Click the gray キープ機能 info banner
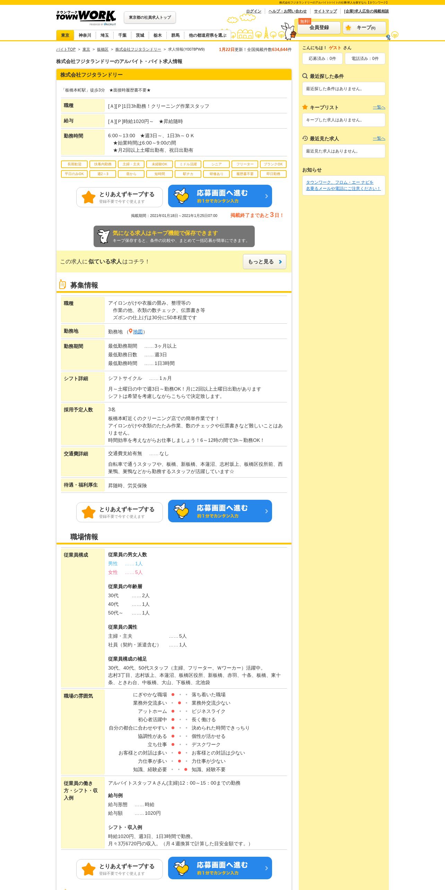 coord(174,236)
